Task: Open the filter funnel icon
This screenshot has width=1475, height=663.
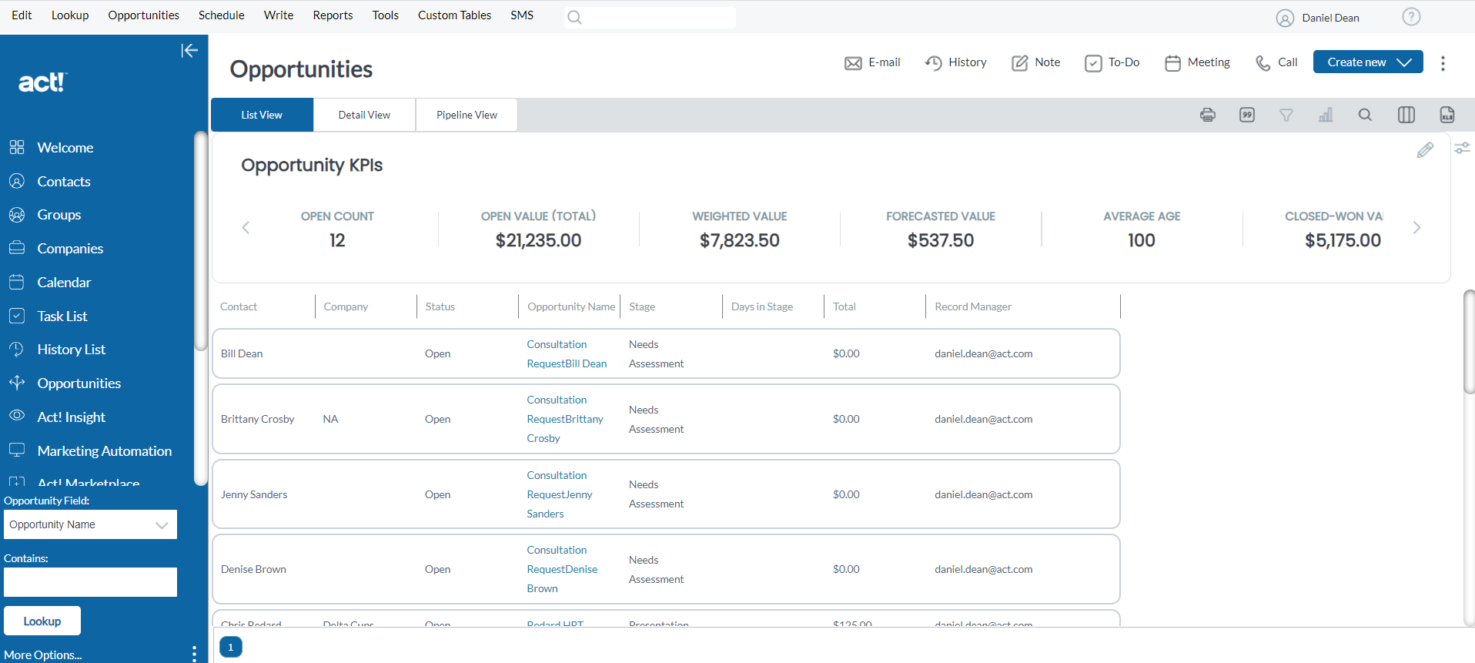Action: [x=1286, y=115]
